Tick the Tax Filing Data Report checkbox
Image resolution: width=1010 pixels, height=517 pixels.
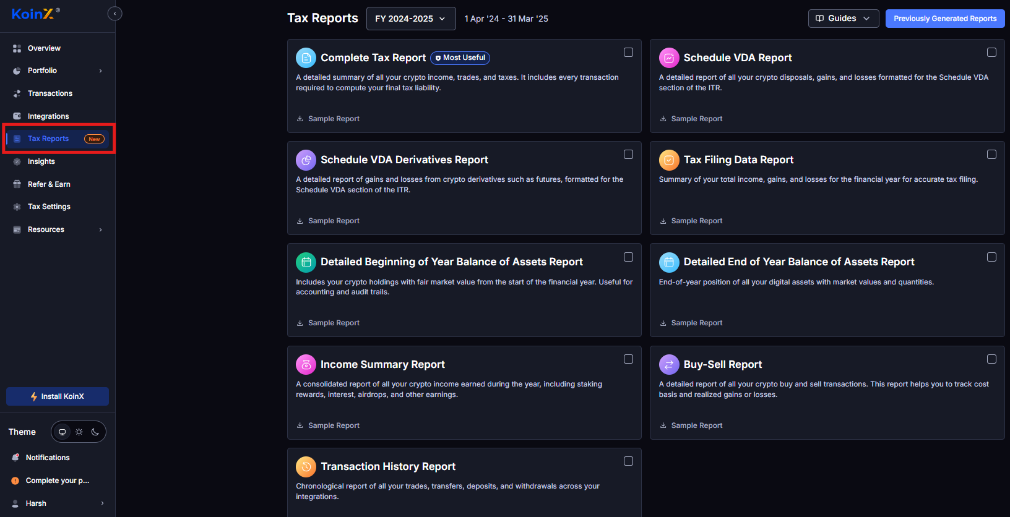pyautogui.click(x=991, y=155)
